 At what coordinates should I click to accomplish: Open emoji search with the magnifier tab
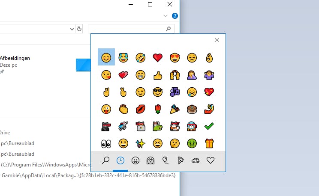click(105, 160)
